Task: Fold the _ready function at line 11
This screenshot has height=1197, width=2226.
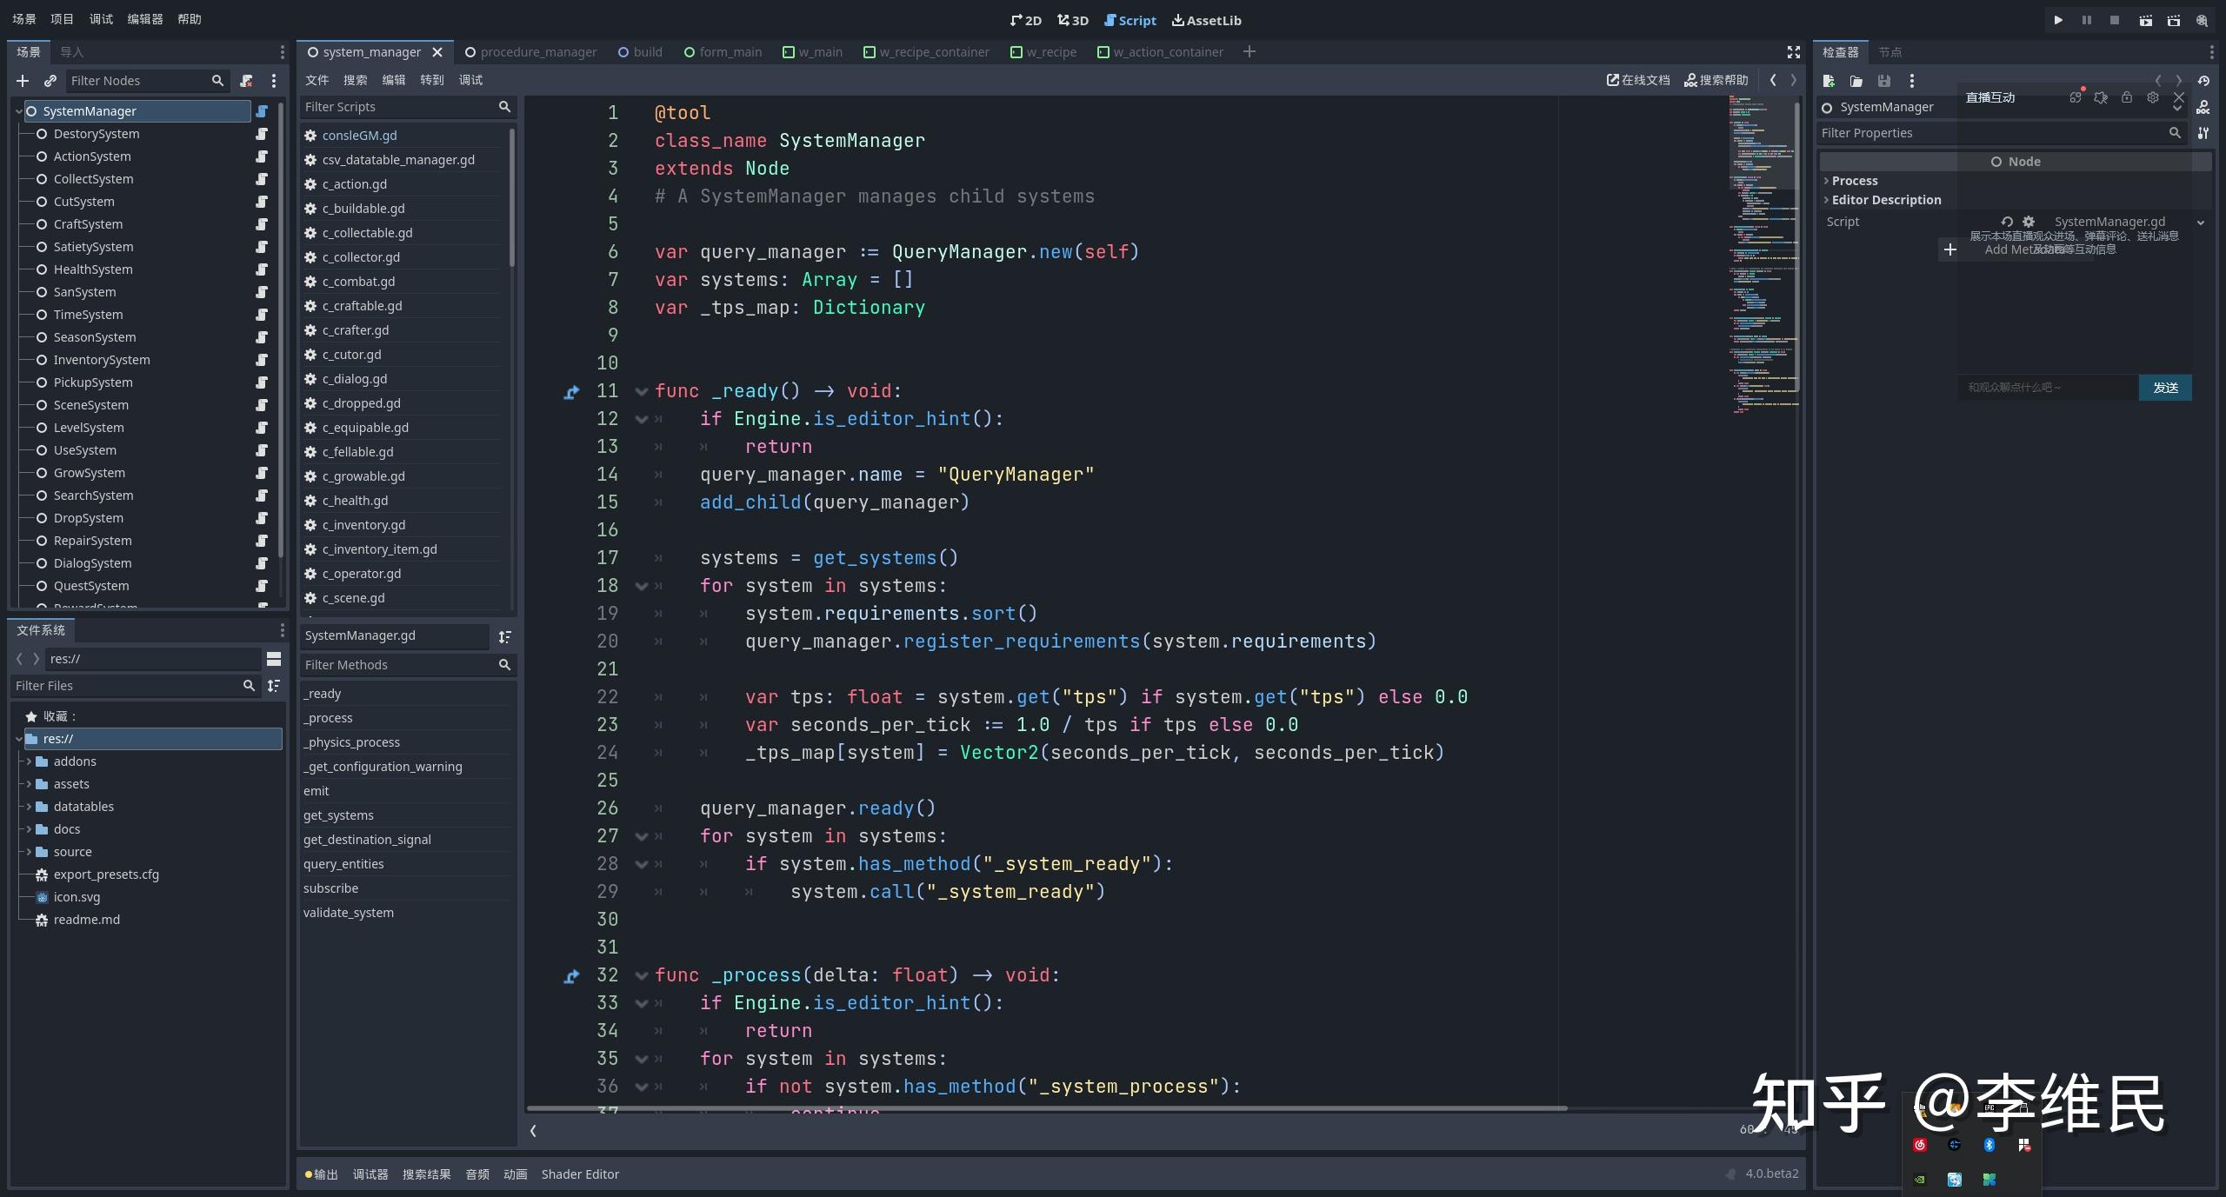Action: click(642, 392)
